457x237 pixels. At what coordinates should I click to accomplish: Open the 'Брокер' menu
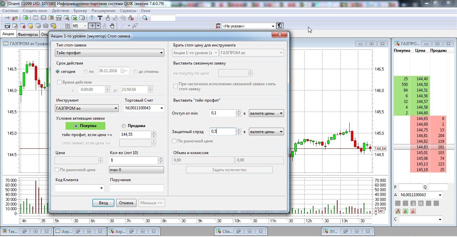pyautogui.click(x=80, y=11)
